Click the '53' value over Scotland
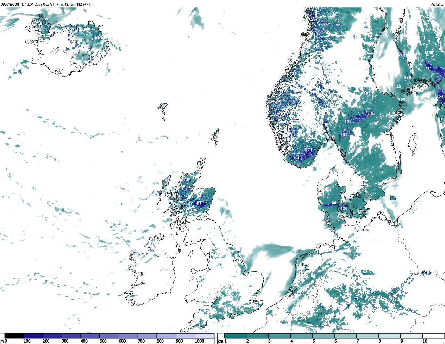This screenshot has width=445, height=344. (x=199, y=204)
